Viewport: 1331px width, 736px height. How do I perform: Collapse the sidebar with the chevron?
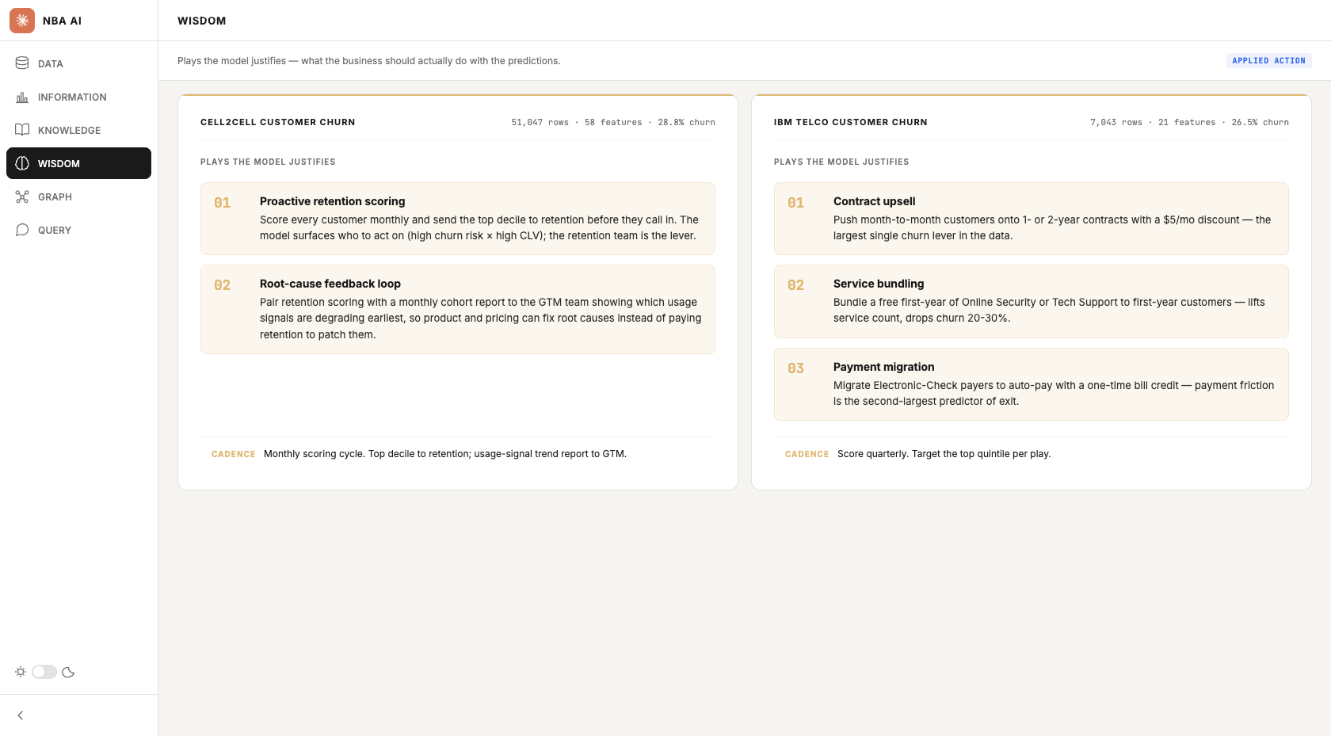point(21,715)
